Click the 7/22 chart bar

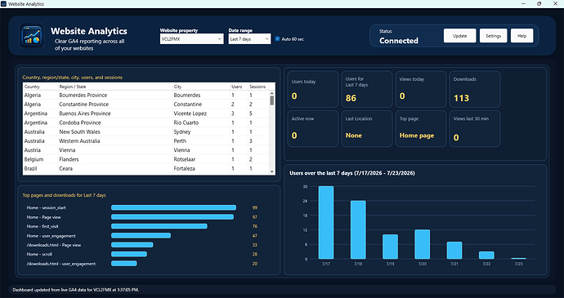click(486, 256)
